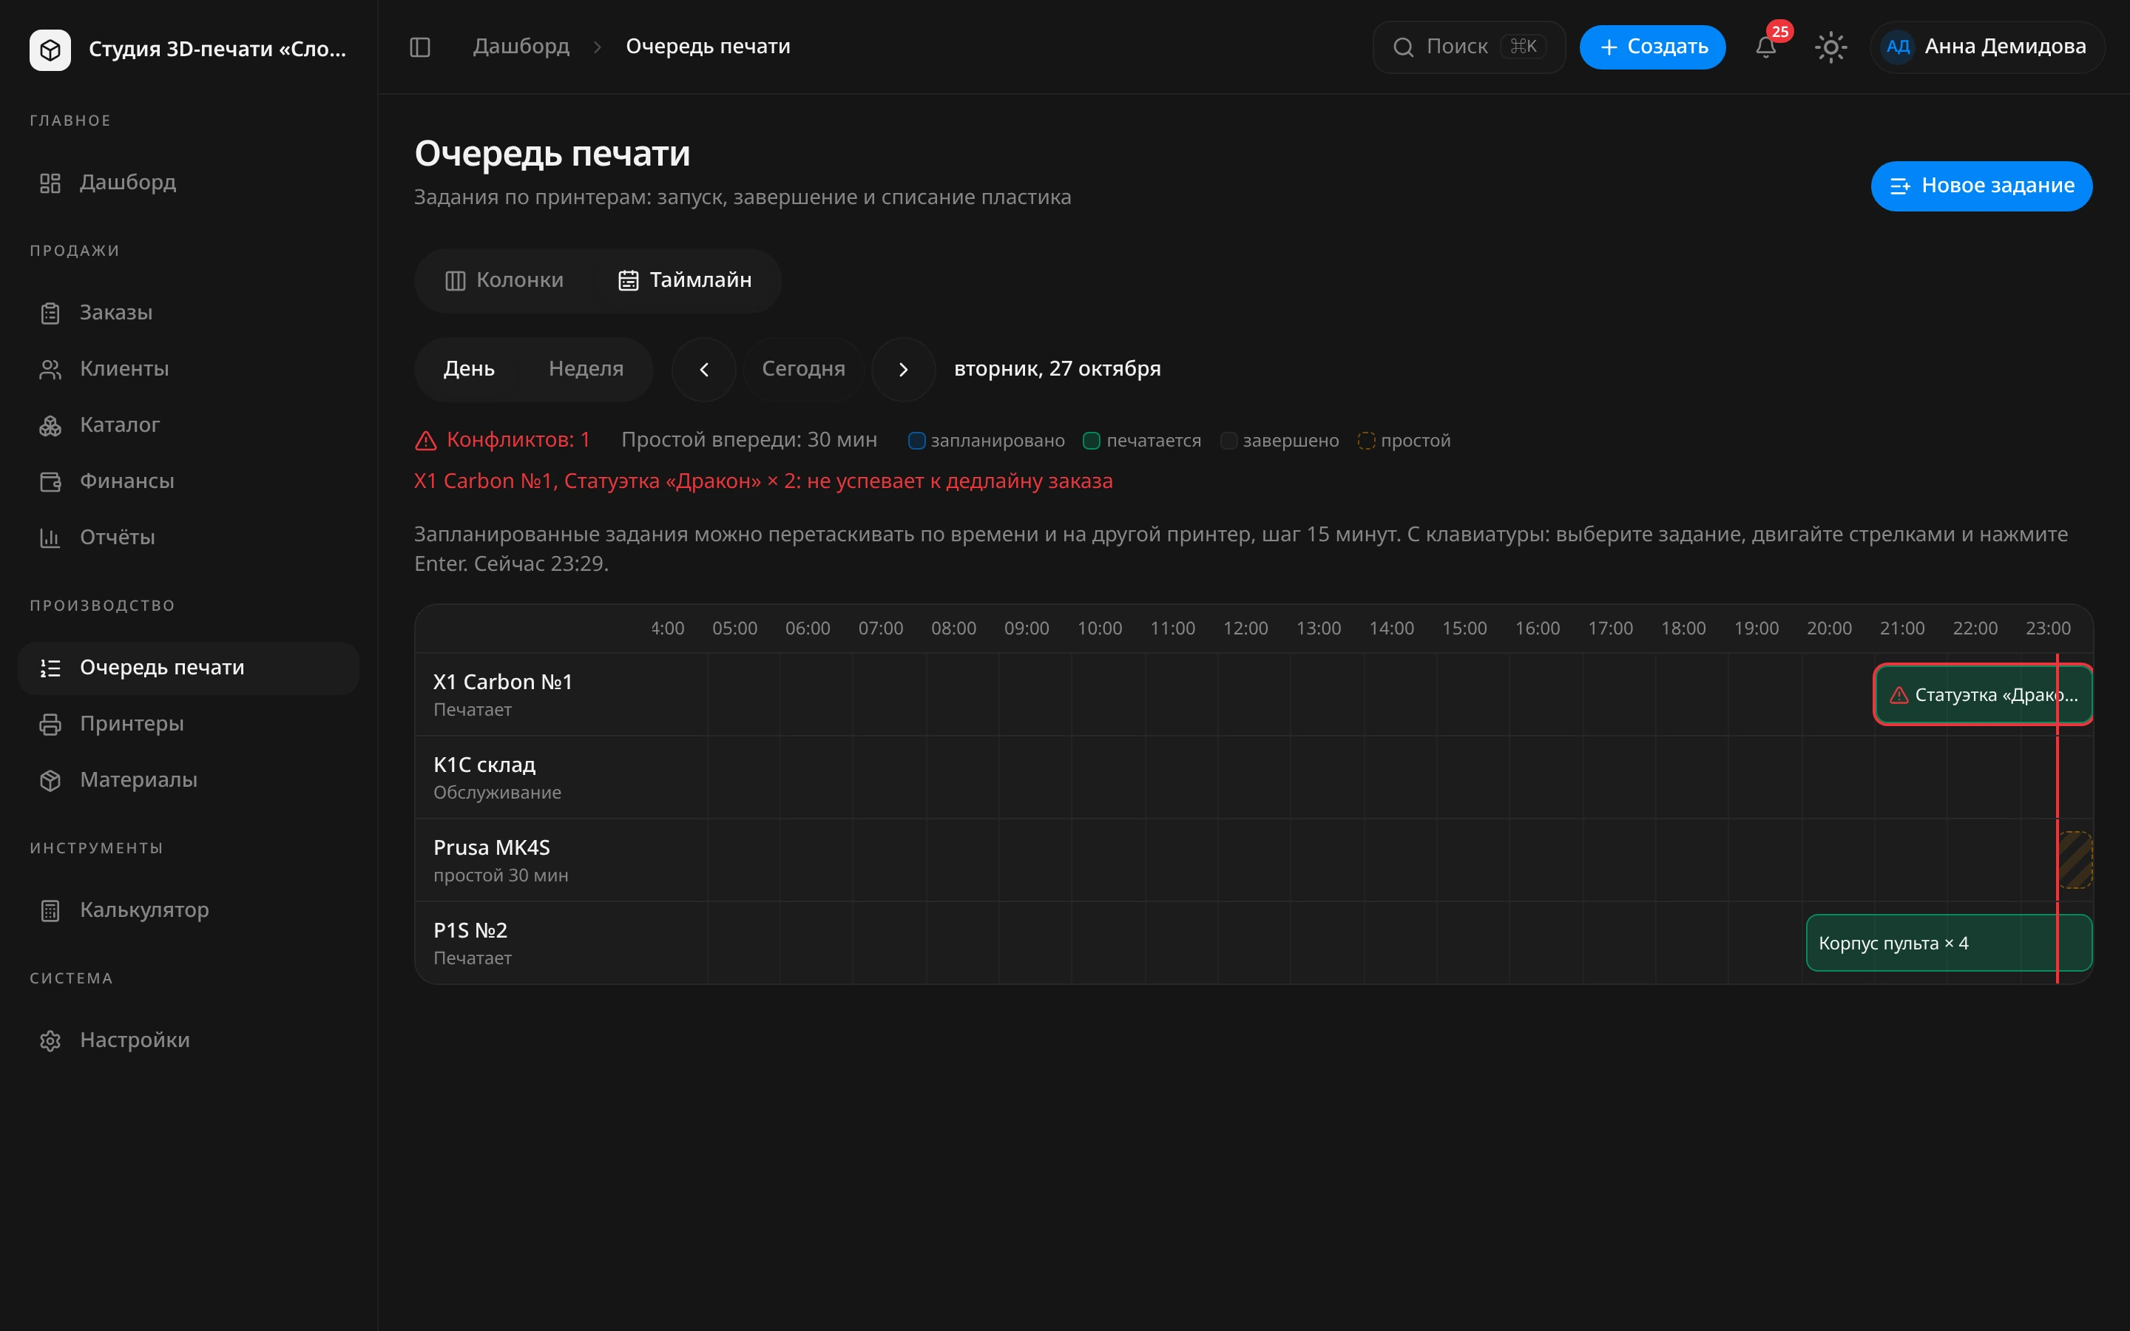The image size is (2130, 1331).
Task: Click the Конфликтов: 1 indicator
Action: tap(503, 440)
